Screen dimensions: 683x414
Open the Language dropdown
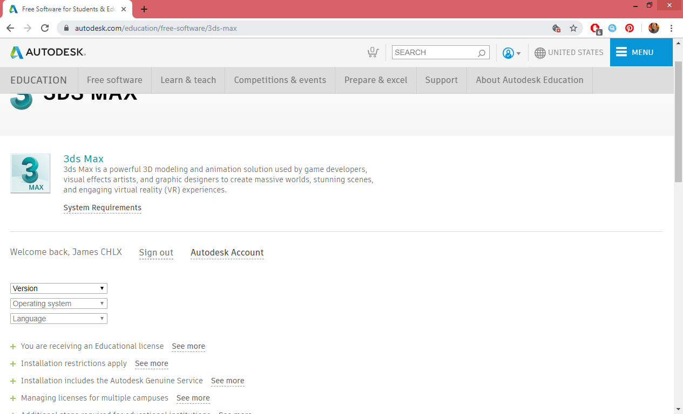[59, 319]
